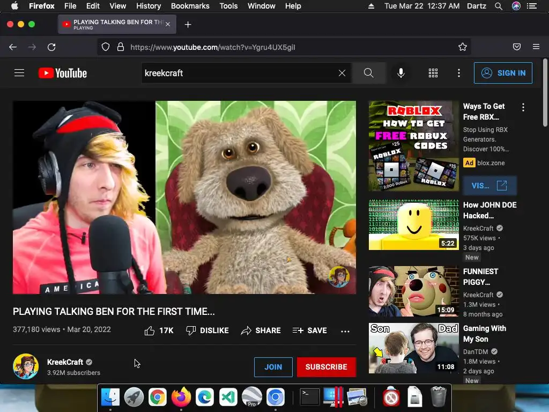Go back in Firefox
The width and height of the screenshot is (549, 412).
tap(13, 47)
